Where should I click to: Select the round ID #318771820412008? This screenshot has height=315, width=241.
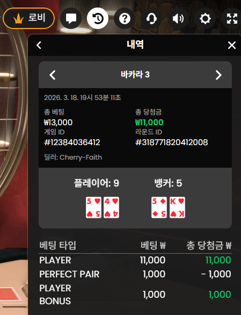(x=172, y=142)
